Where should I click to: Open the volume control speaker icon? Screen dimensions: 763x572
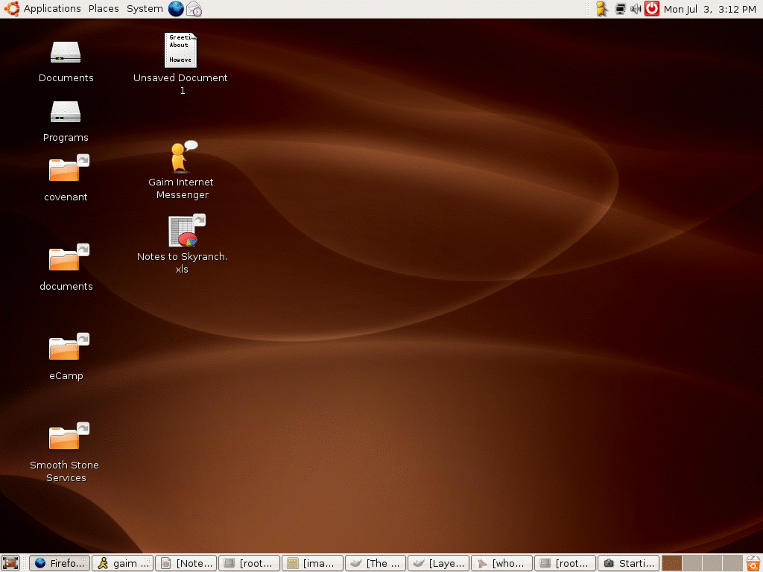pyautogui.click(x=636, y=9)
